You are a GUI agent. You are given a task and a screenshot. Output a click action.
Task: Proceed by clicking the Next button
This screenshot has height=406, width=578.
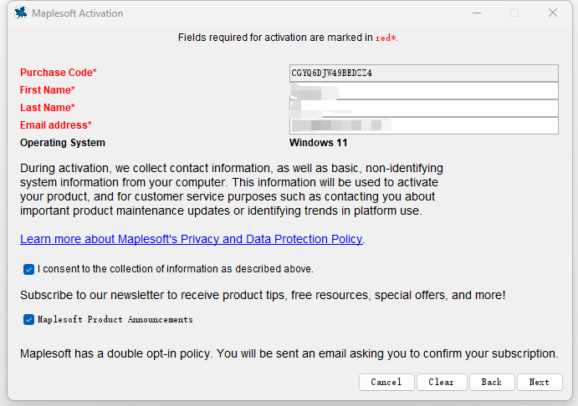tap(540, 382)
